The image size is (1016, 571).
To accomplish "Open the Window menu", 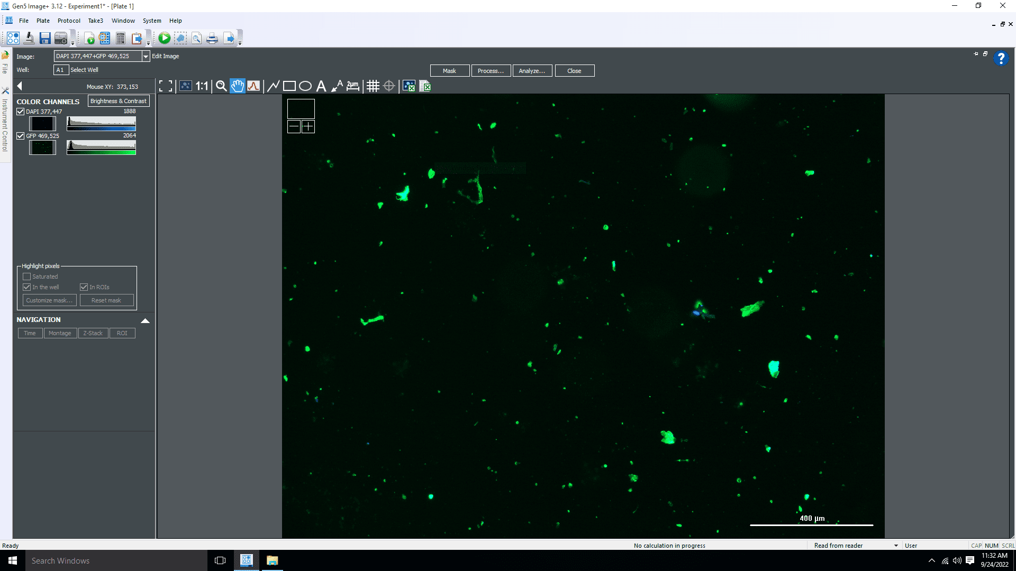I will click(123, 21).
